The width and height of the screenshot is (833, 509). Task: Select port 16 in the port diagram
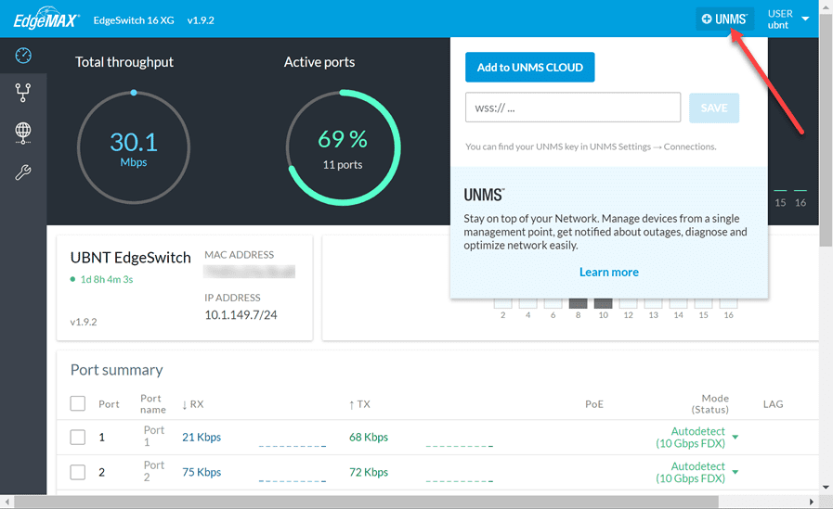pos(728,304)
